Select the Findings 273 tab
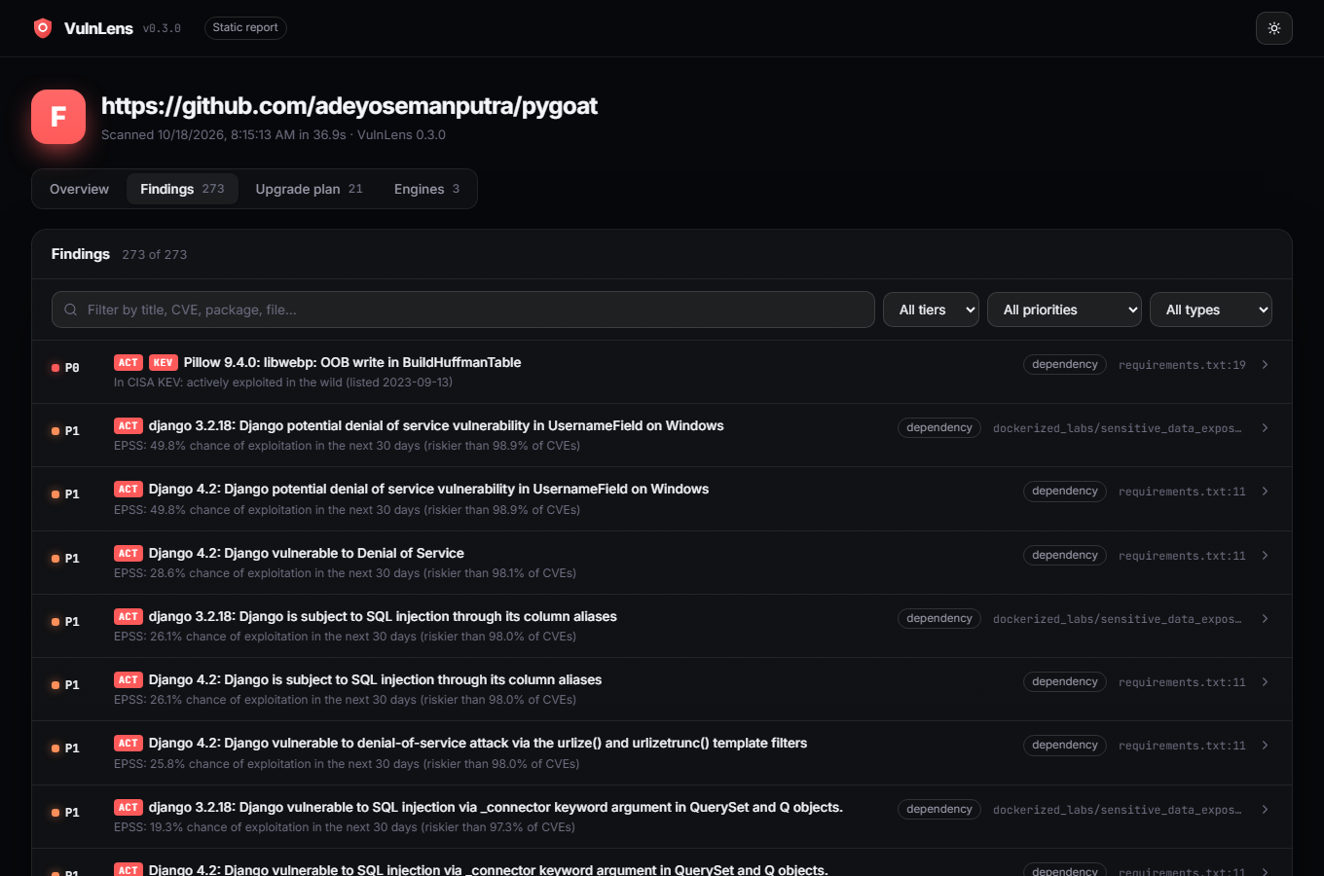The width and height of the screenshot is (1324, 876). (x=182, y=189)
